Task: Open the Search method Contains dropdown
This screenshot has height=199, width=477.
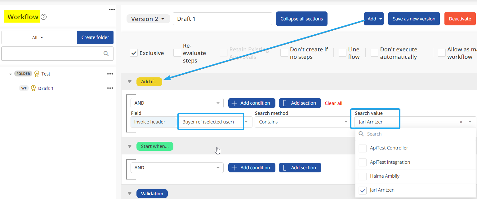Action: click(302, 122)
